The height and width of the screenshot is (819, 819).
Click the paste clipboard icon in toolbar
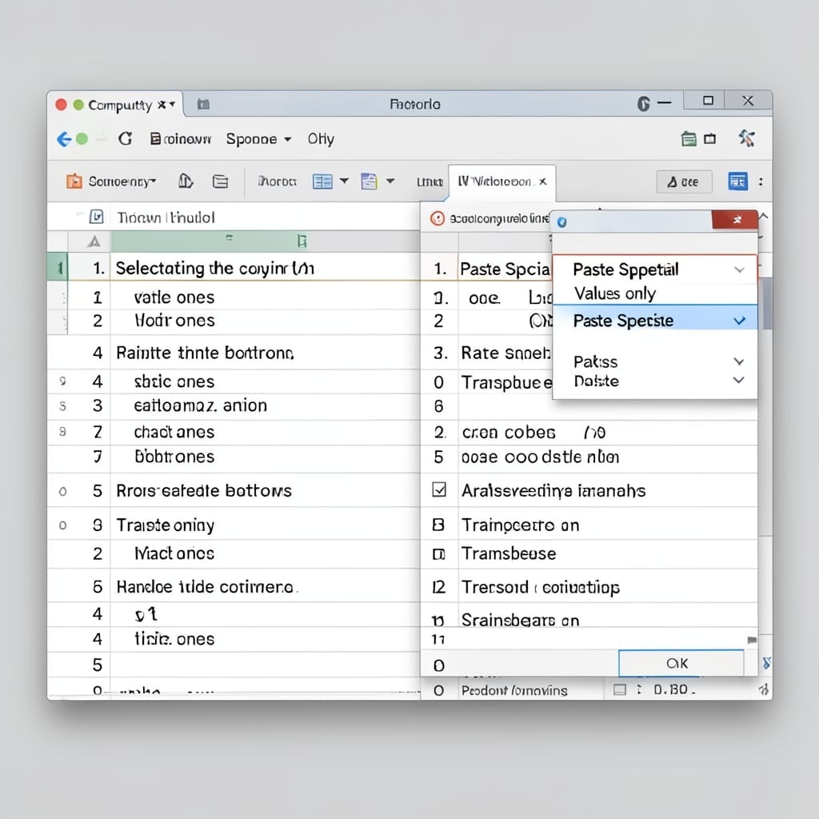[369, 182]
